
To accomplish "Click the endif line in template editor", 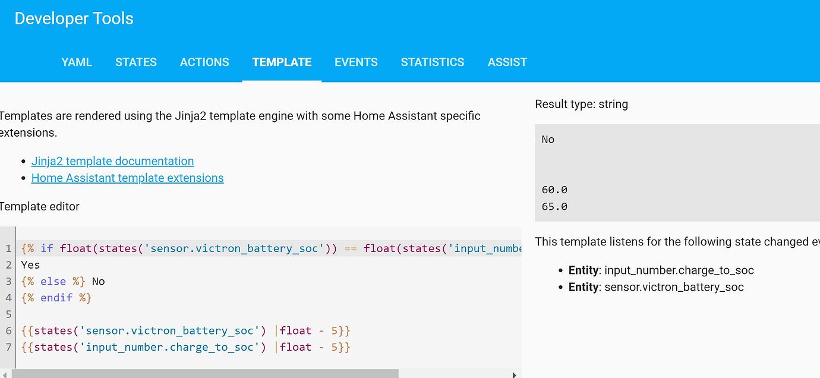I will pos(56,298).
